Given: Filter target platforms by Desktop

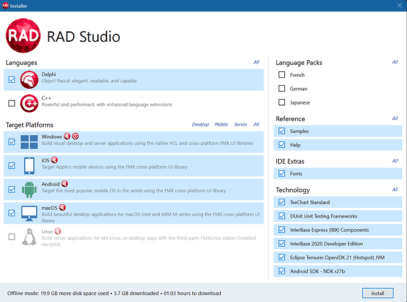Looking at the screenshot, I should coord(200,124).
